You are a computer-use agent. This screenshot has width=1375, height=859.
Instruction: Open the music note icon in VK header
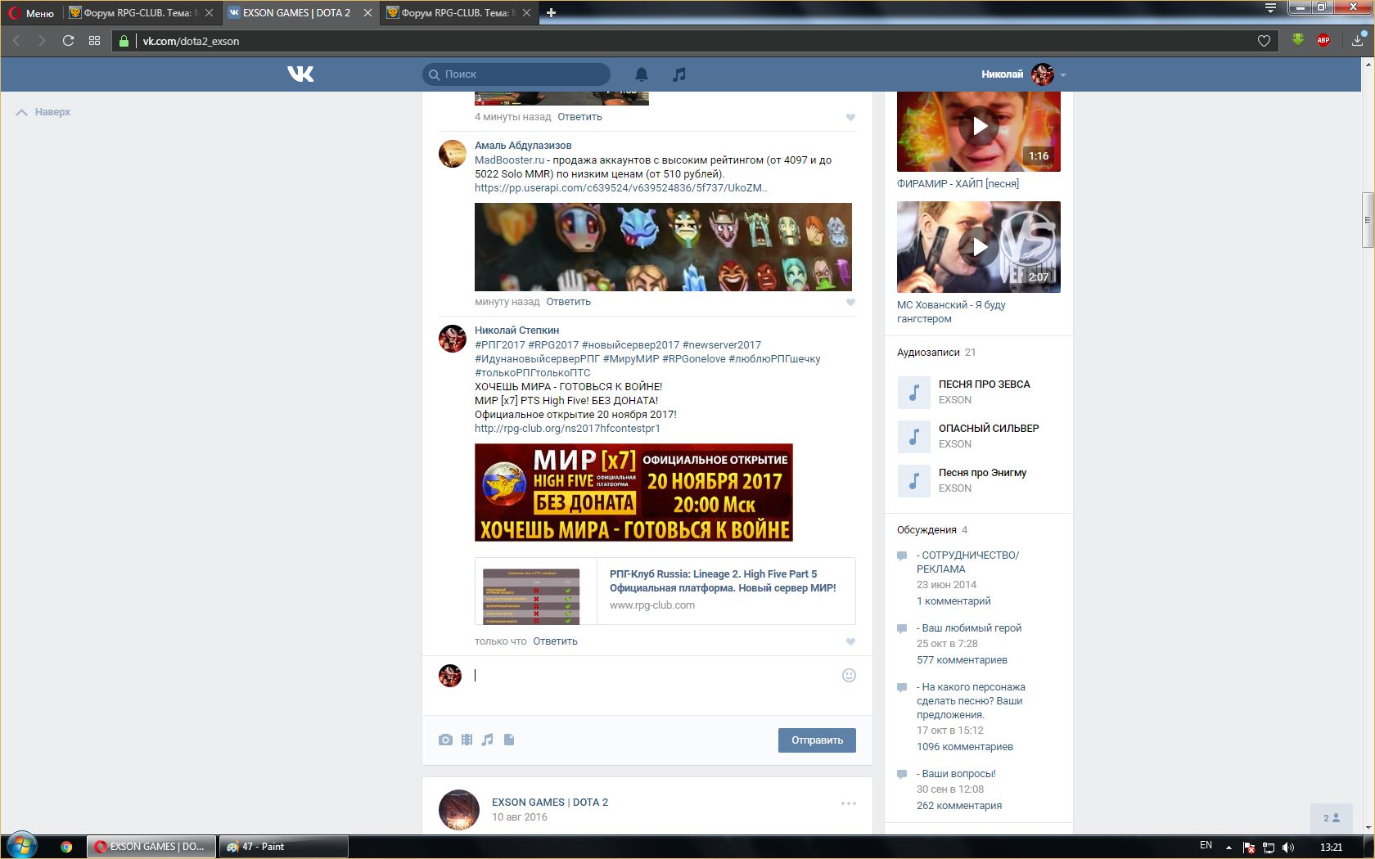(678, 74)
